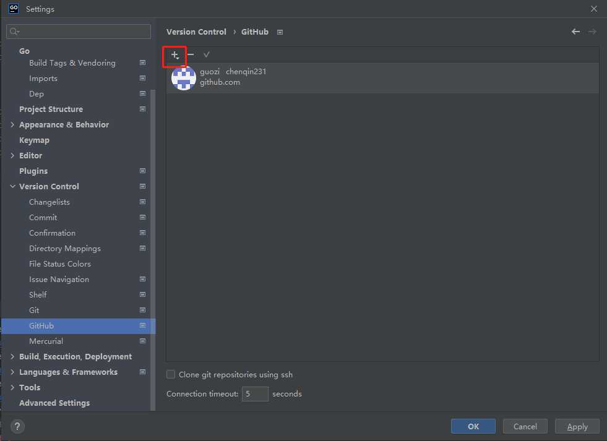The width and height of the screenshot is (607, 441).
Task: Open Build Tags & Vendoring settings
Action: click(72, 62)
